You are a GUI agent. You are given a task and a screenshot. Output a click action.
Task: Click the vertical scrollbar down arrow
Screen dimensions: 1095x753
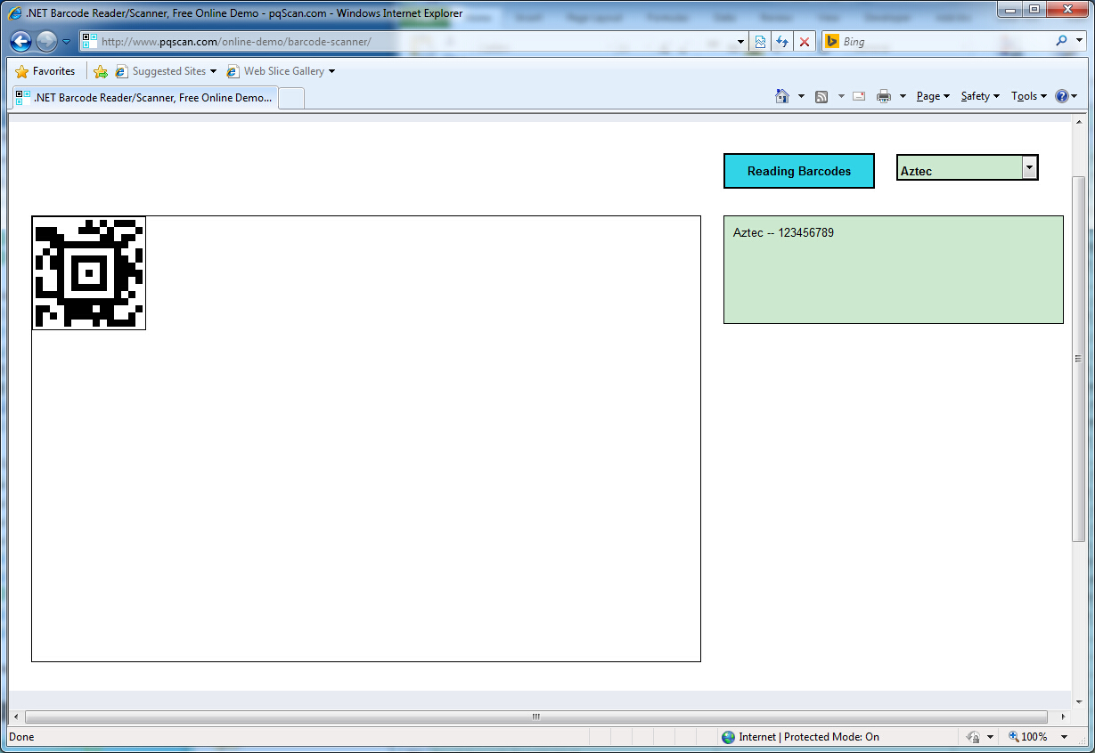pos(1078,700)
